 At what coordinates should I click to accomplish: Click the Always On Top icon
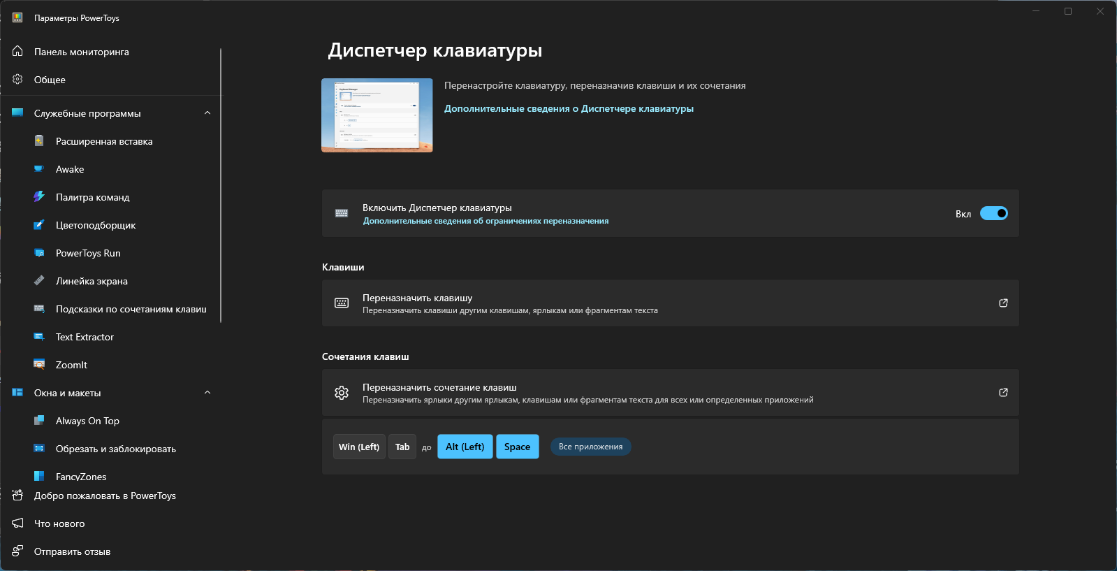coord(39,420)
